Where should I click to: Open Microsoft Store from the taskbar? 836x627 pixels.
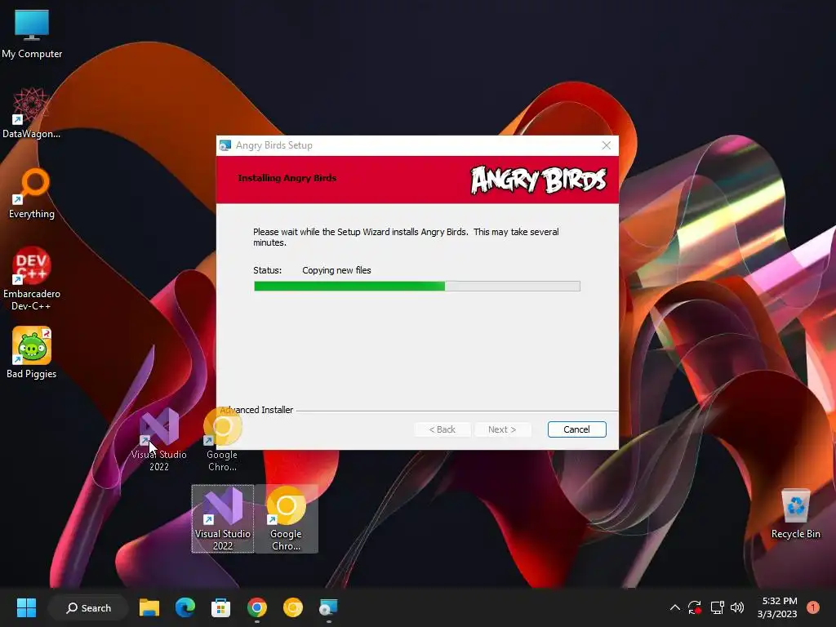coord(220,607)
